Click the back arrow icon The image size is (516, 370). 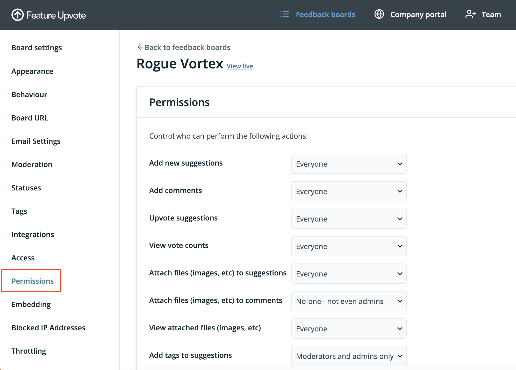pyautogui.click(x=140, y=47)
